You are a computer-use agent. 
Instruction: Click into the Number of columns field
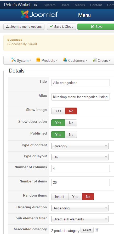pos(81,168)
